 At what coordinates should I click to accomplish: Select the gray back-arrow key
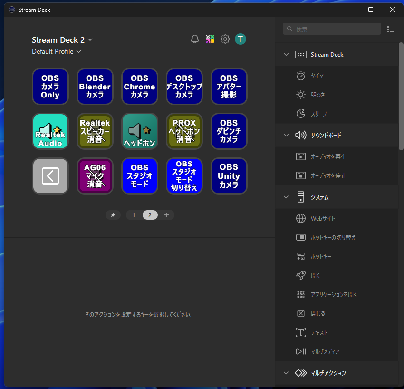pos(50,176)
